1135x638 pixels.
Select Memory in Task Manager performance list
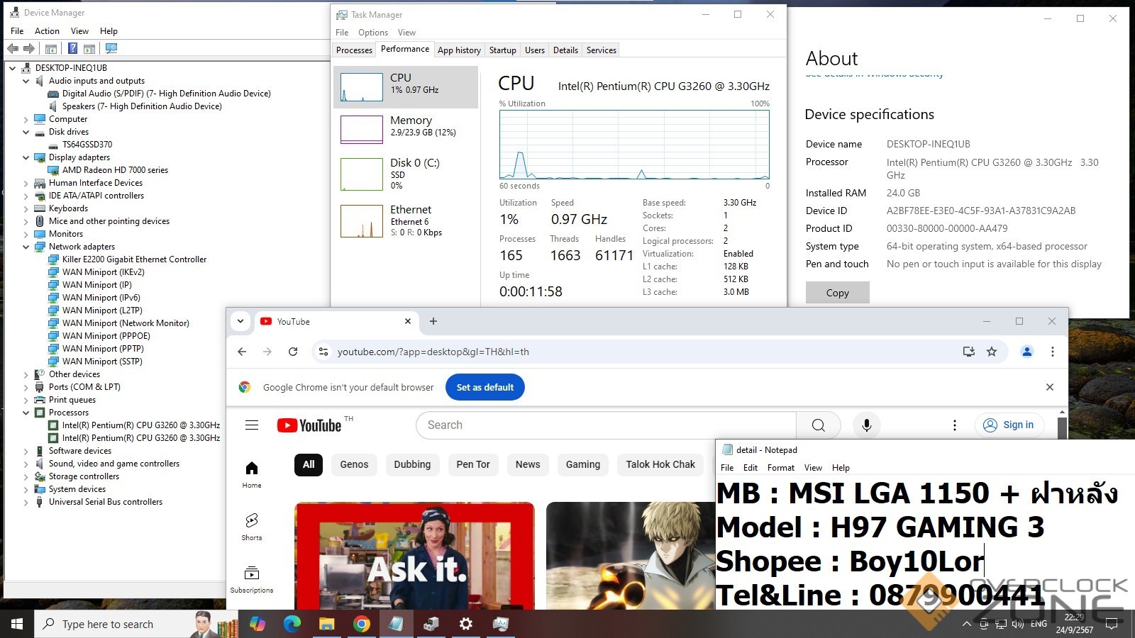406,130
